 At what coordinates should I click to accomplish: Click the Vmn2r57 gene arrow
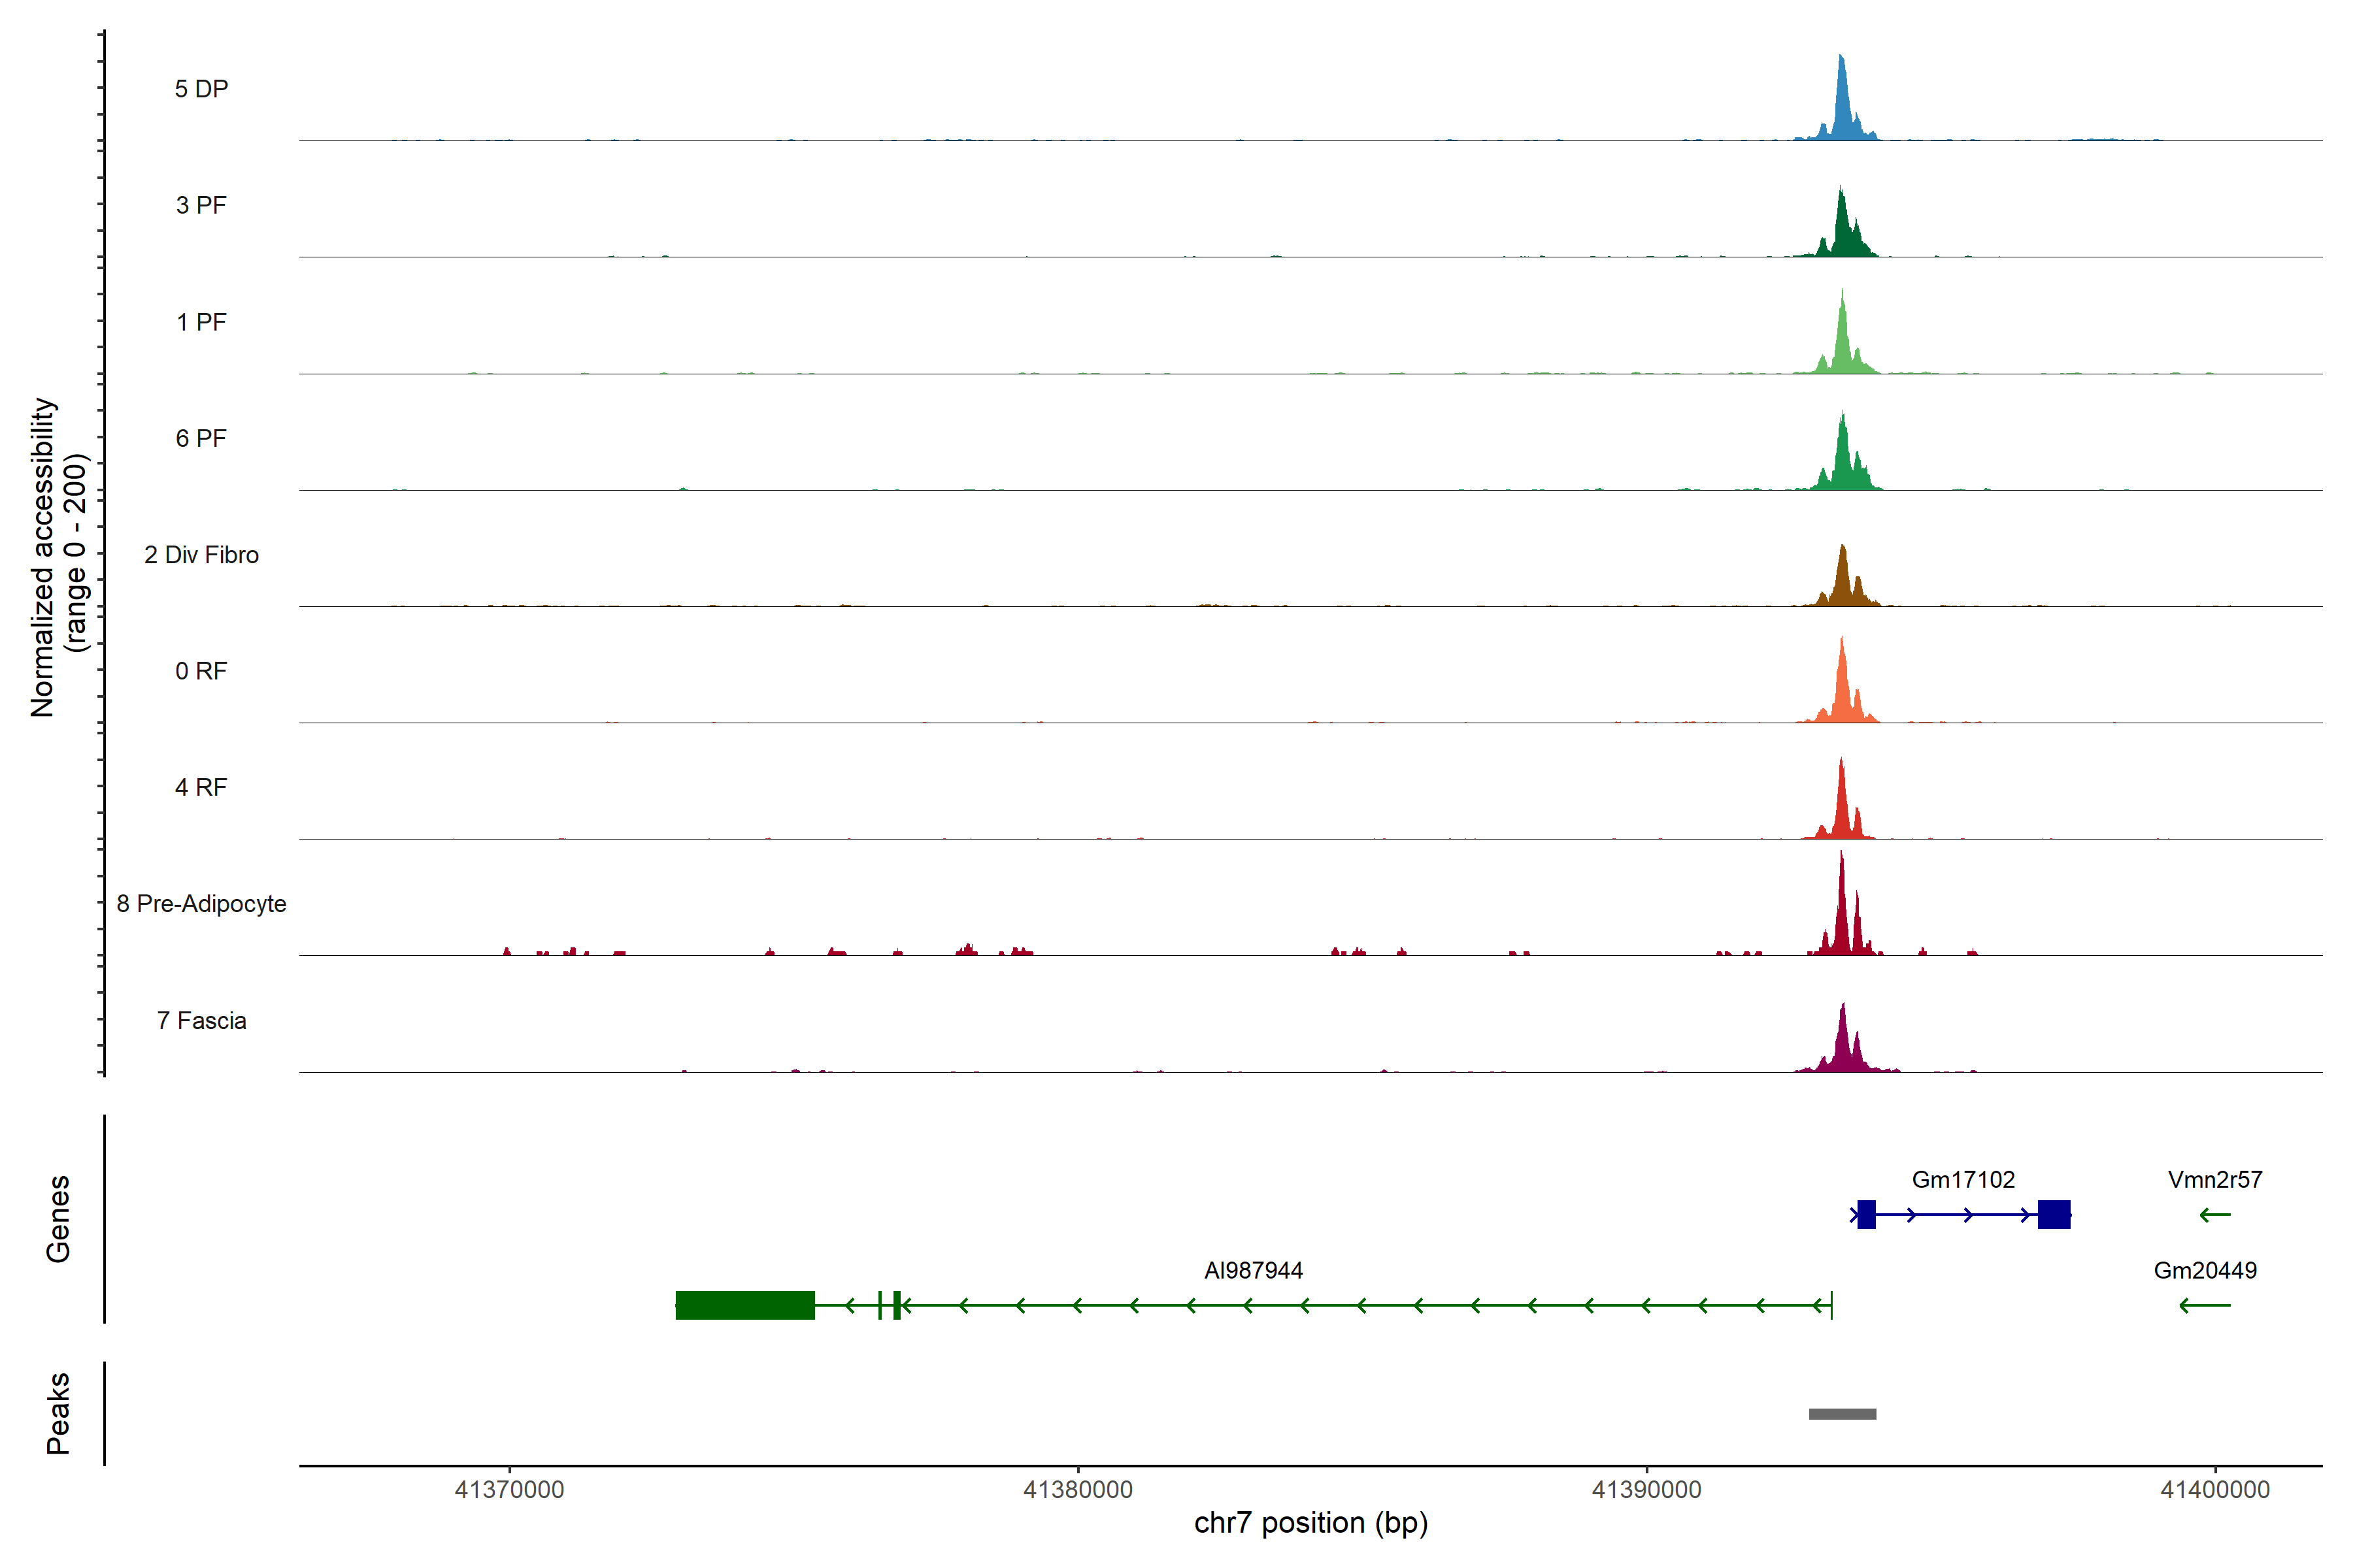pyautogui.click(x=2215, y=1215)
